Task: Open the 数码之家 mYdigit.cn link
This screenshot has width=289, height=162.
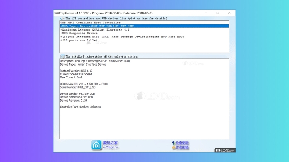Action: (111, 145)
